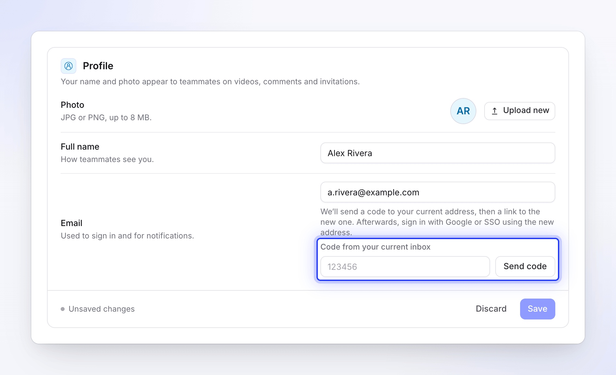
Task: Click the Upload new button
Action: 519,111
